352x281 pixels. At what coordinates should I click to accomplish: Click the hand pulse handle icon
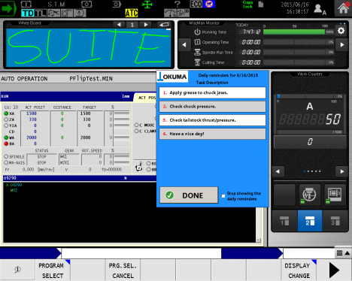click(139, 167)
